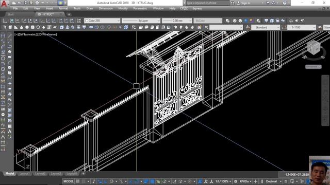
Task: Click the keyword search input field
Action: (x=207, y=3)
